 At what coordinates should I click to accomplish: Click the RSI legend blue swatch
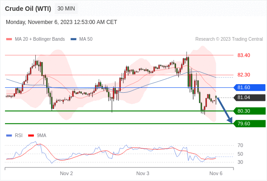tap(9, 136)
